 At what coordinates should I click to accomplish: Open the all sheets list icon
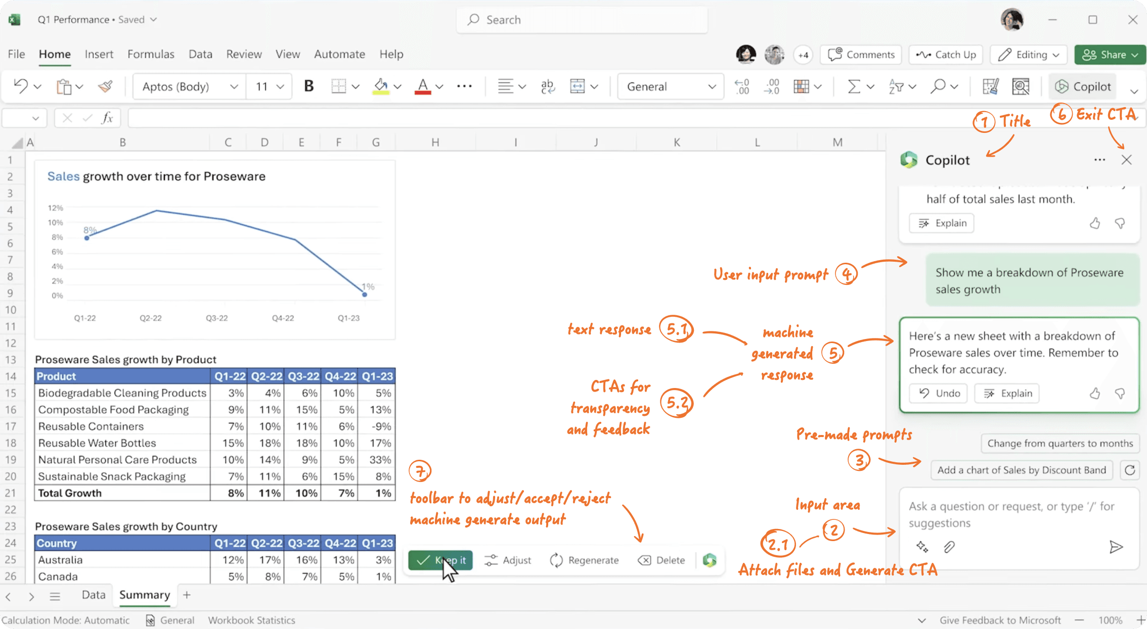click(55, 596)
